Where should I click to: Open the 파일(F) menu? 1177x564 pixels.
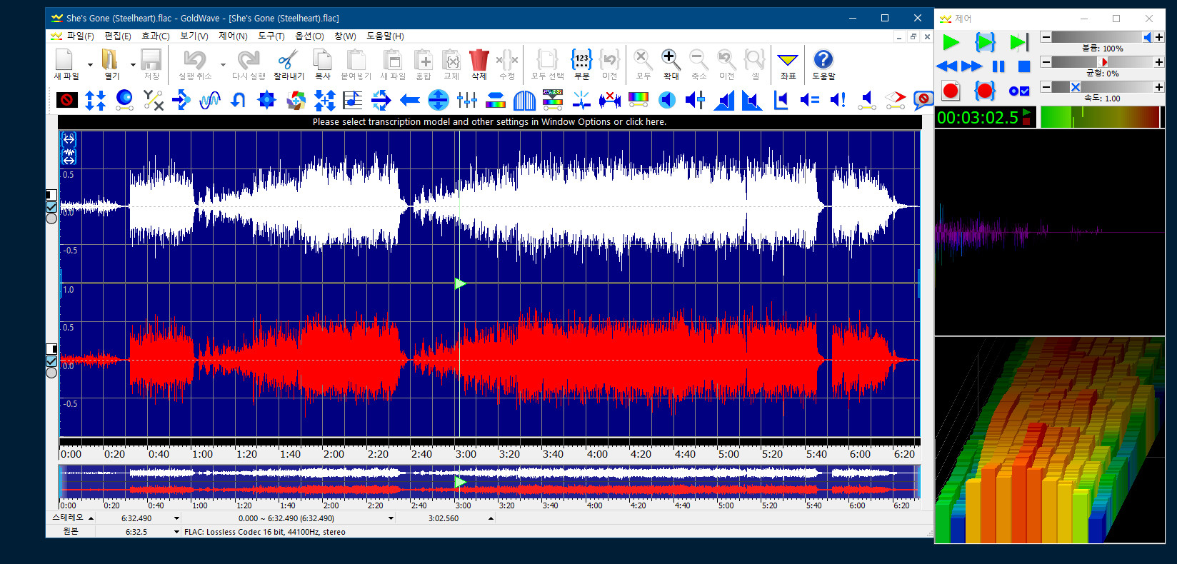click(80, 36)
